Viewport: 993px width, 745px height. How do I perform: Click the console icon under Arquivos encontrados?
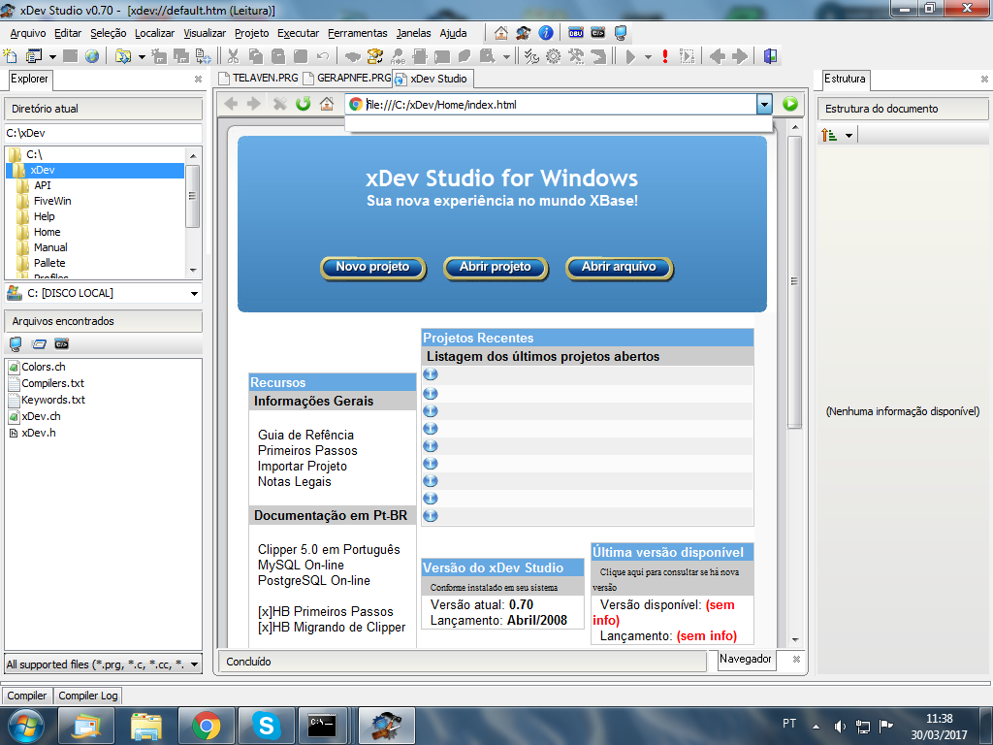tap(61, 343)
